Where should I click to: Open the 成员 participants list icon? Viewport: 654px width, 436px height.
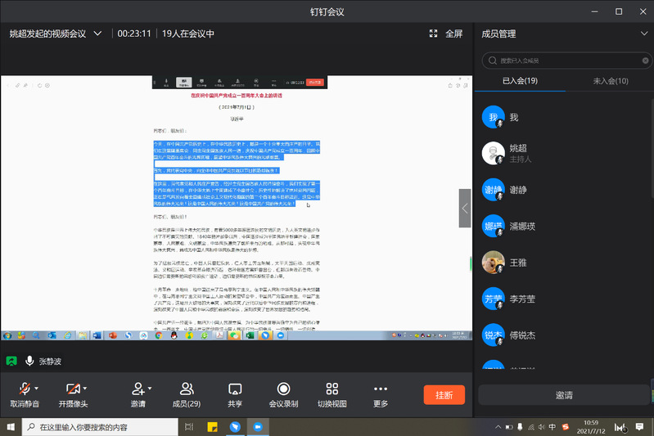tap(187, 389)
